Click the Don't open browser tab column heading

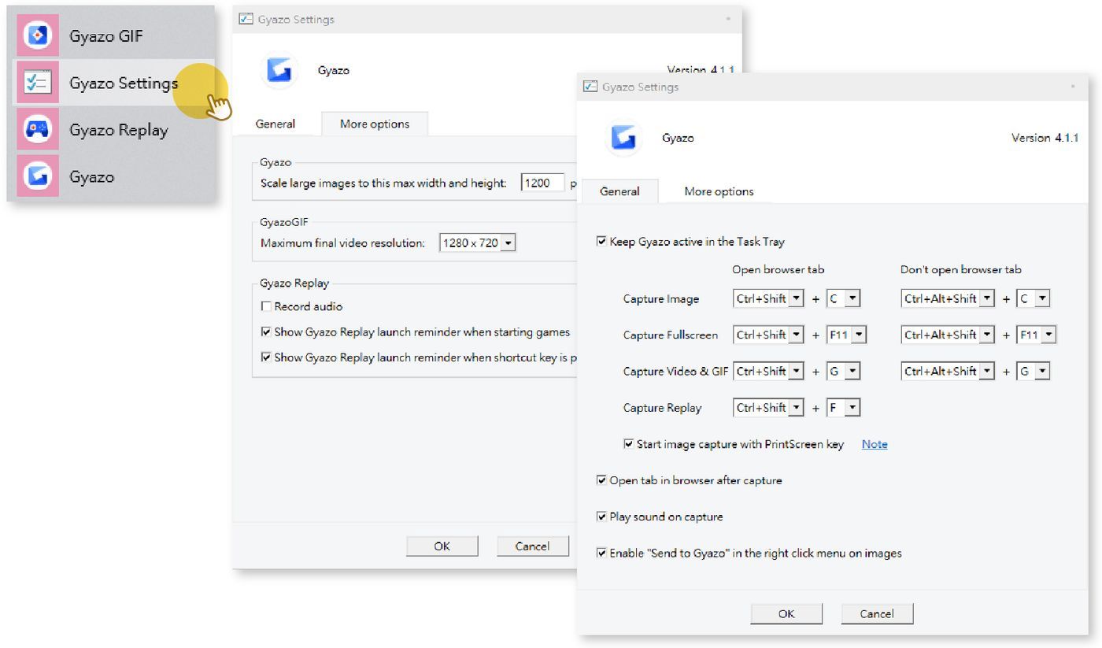pyautogui.click(x=961, y=269)
